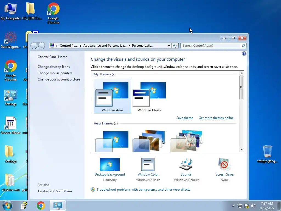281x211 pixels.
Task: Click Appearance and Personalization breadcrumb
Action: coord(105,46)
